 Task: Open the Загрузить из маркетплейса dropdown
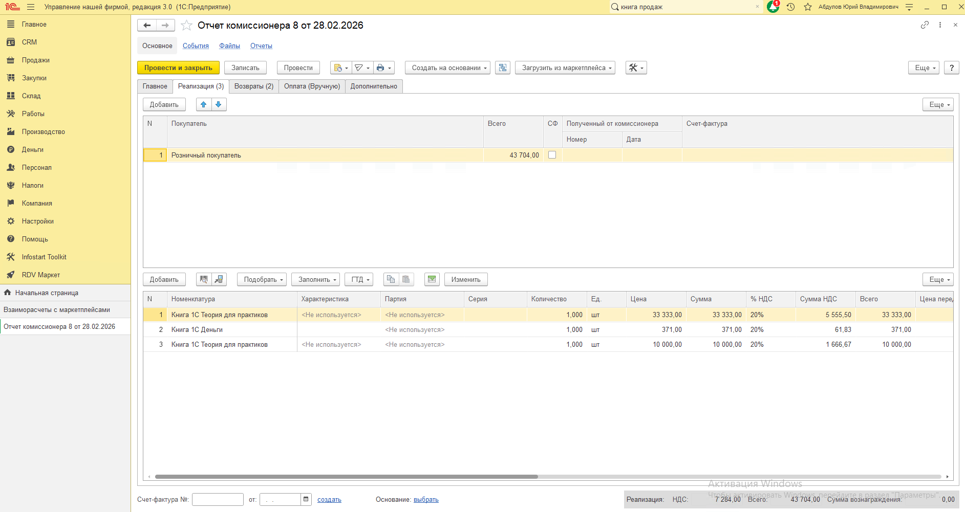566,68
